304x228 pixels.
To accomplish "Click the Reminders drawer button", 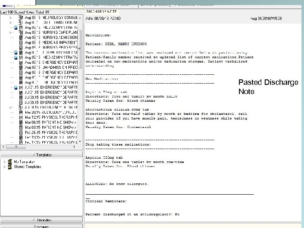I will tap(41, 220).
